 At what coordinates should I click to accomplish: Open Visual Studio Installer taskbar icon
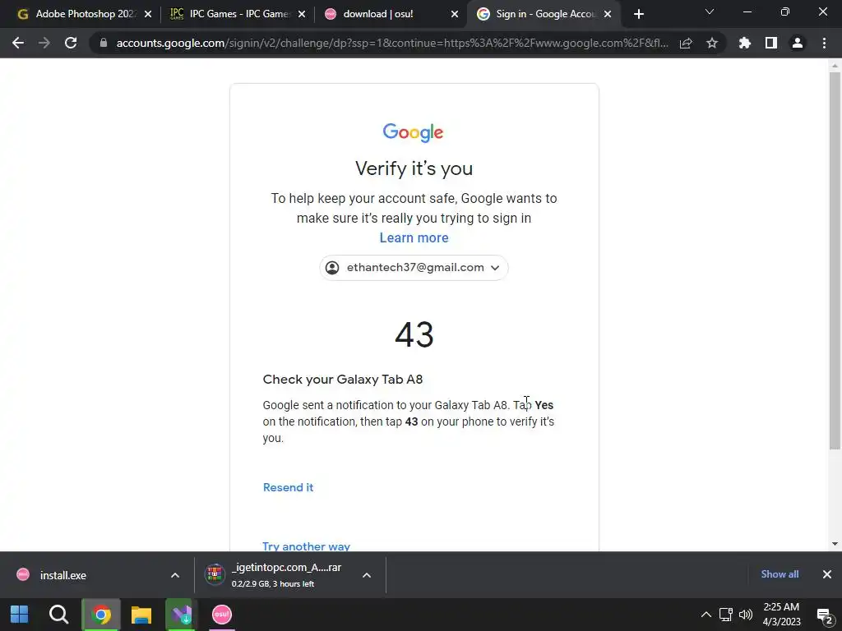(182, 615)
